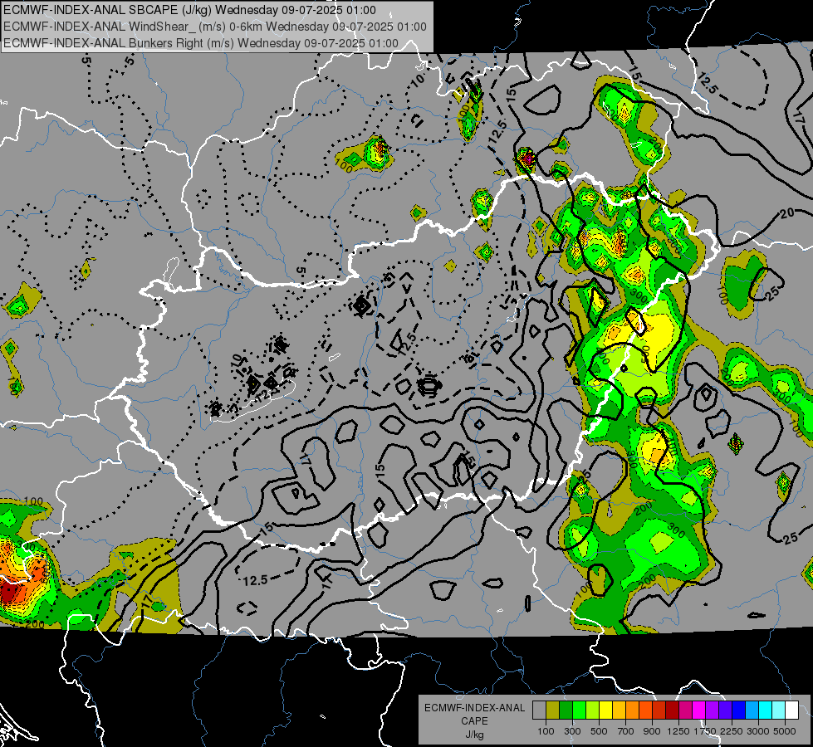Click the WindShear 0-6km header line
813x747 pixels.
pyautogui.click(x=214, y=27)
